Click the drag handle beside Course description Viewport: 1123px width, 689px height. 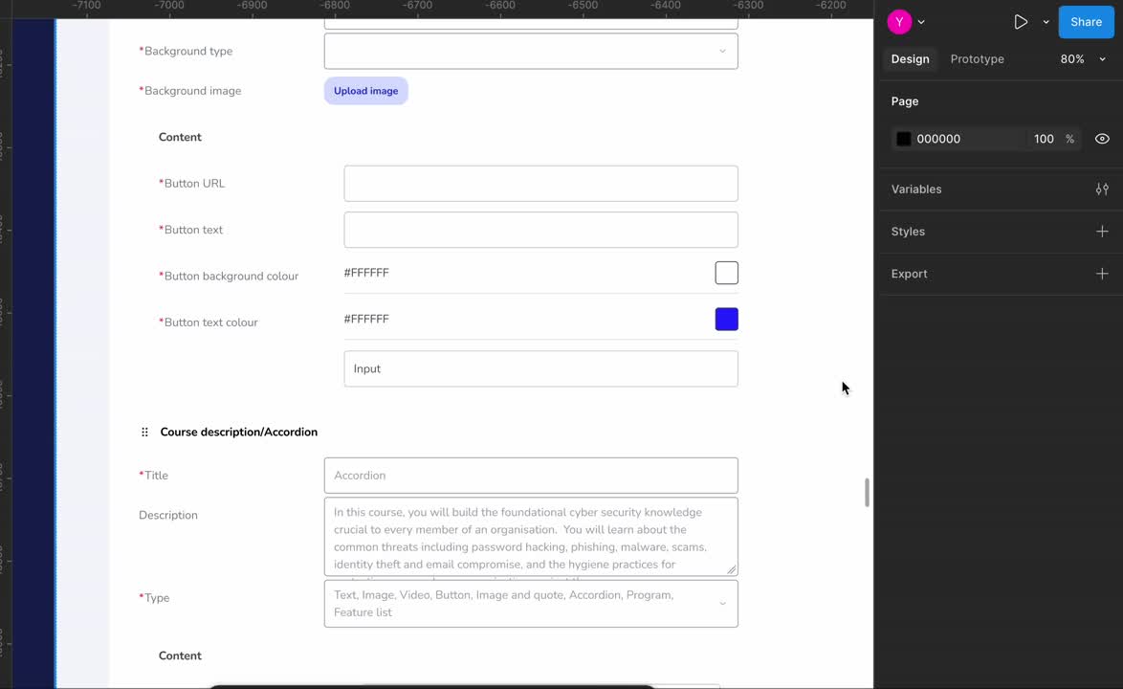click(x=144, y=432)
